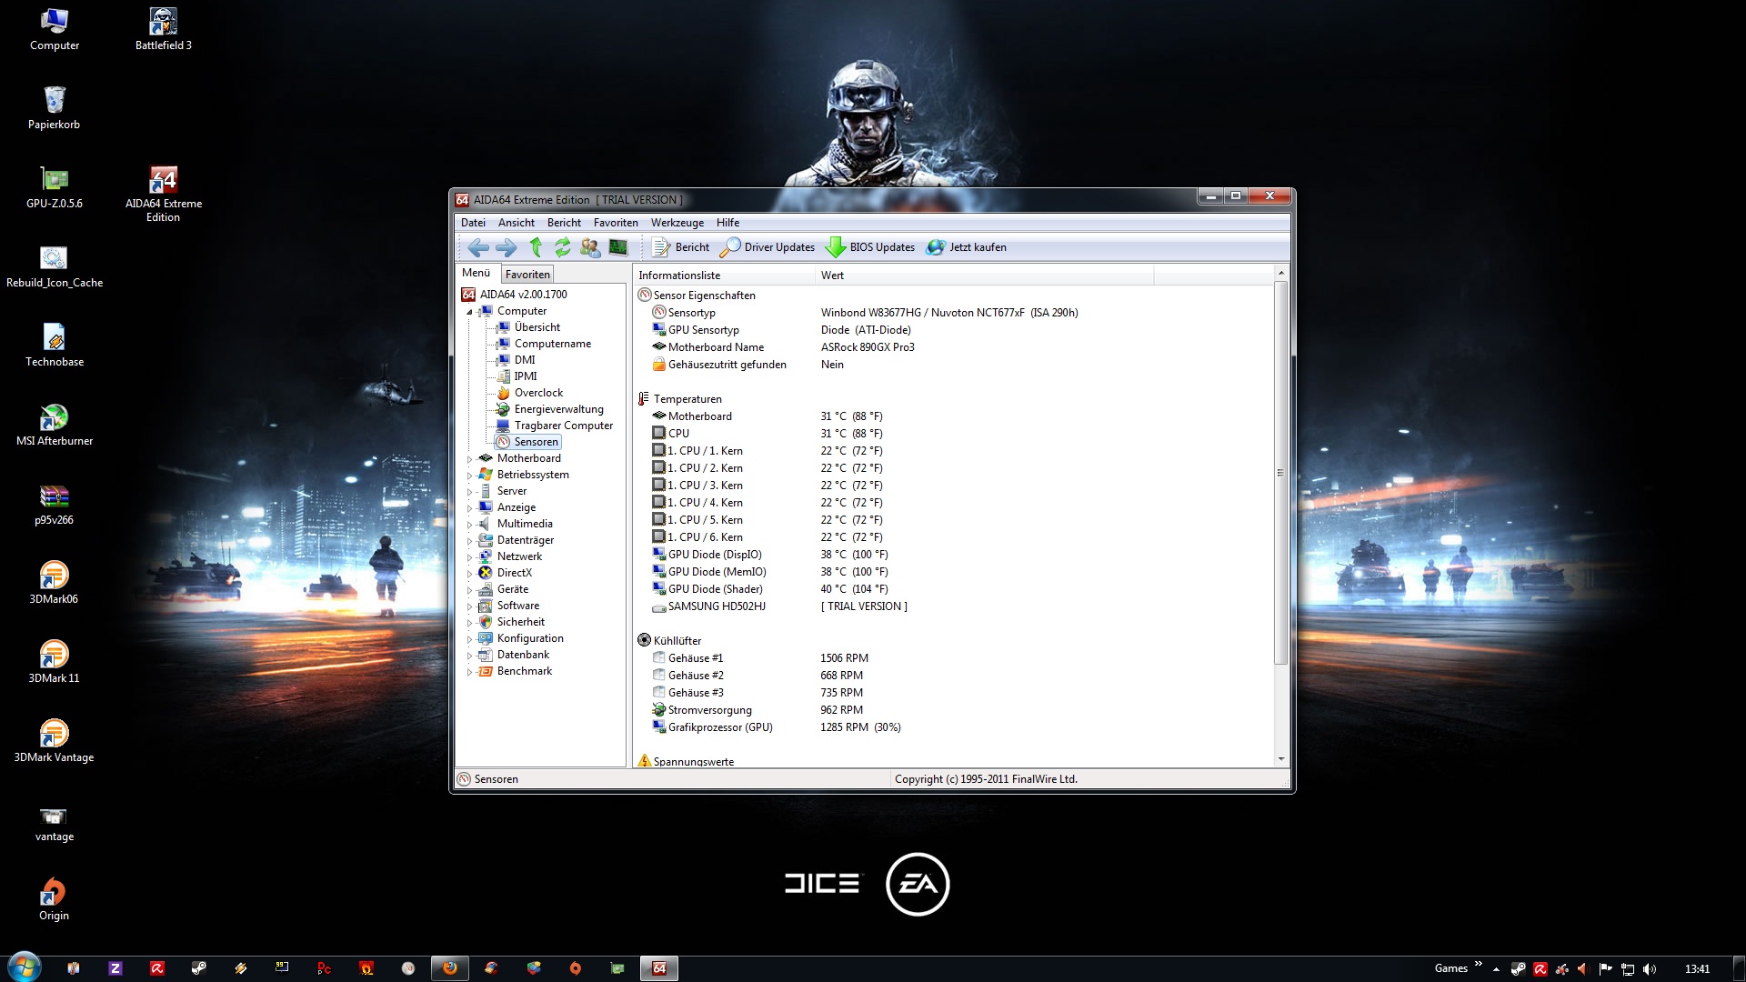This screenshot has width=1746, height=982.
Task: Expand the Datenträger tree node
Action: tap(470, 541)
